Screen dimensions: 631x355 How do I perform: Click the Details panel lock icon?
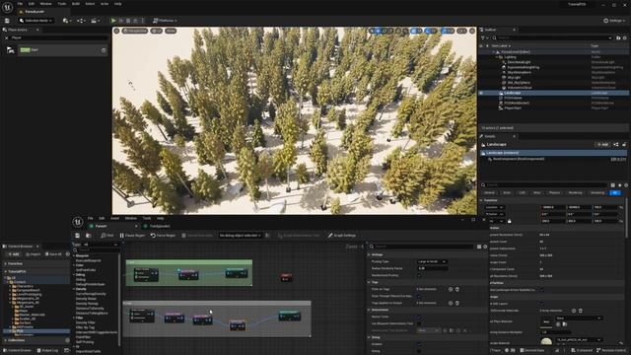pos(624,145)
